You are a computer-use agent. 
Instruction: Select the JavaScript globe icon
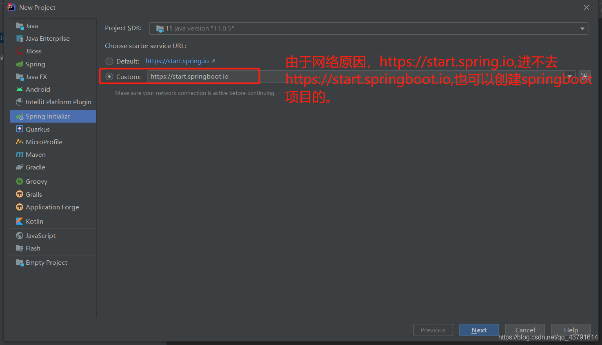[20, 235]
